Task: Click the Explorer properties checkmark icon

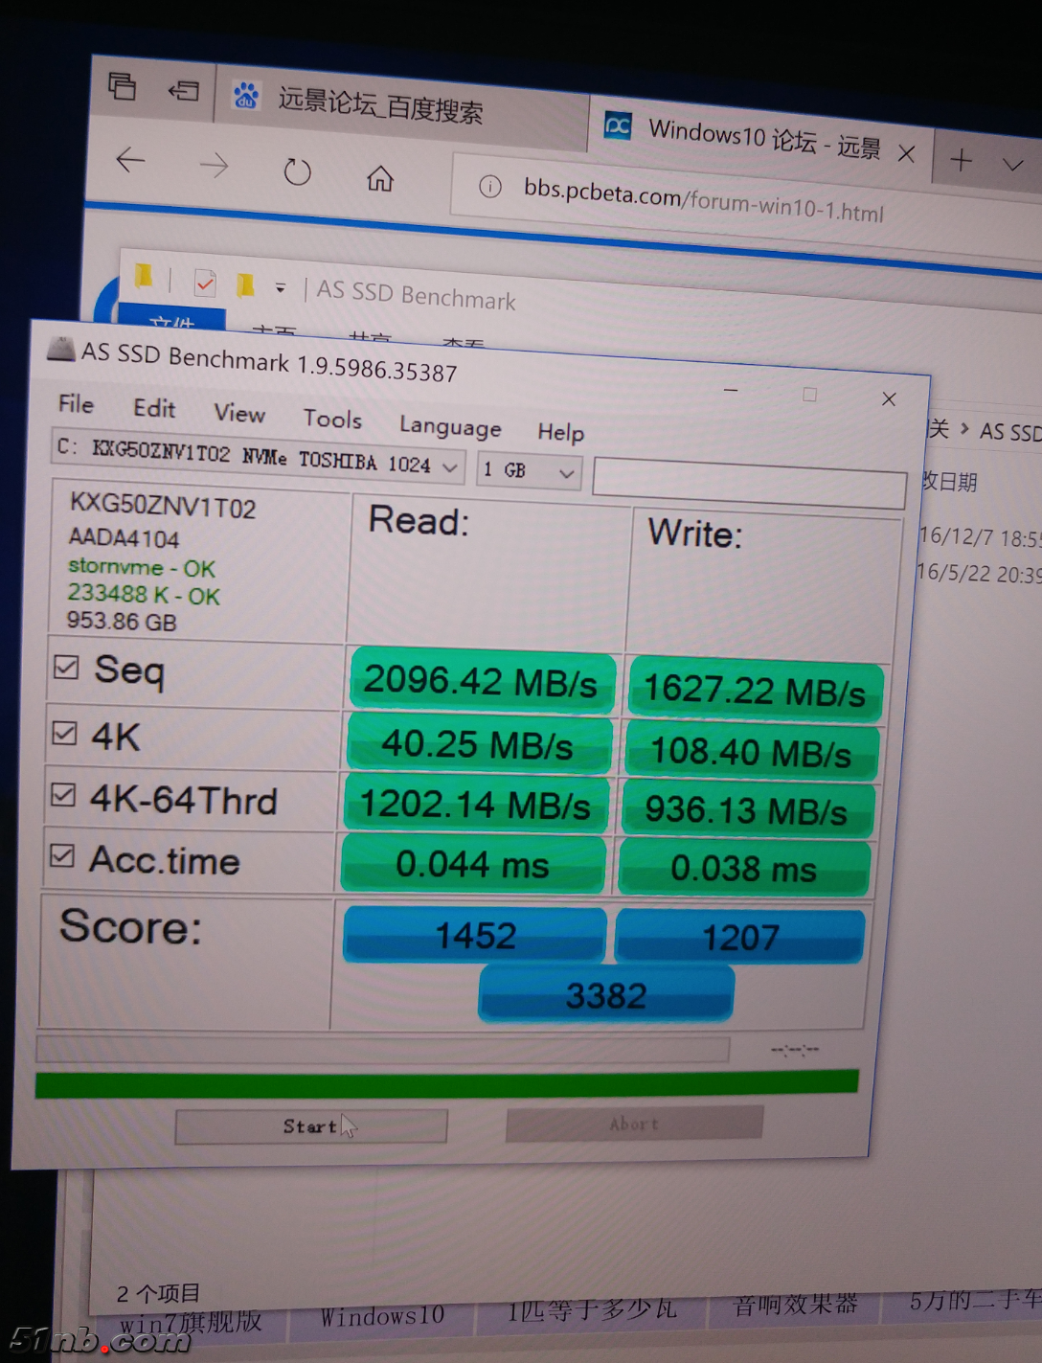Action: [204, 283]
